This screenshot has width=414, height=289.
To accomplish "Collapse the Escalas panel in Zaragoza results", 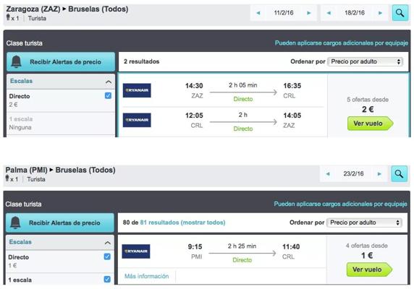I will point(109,82).
